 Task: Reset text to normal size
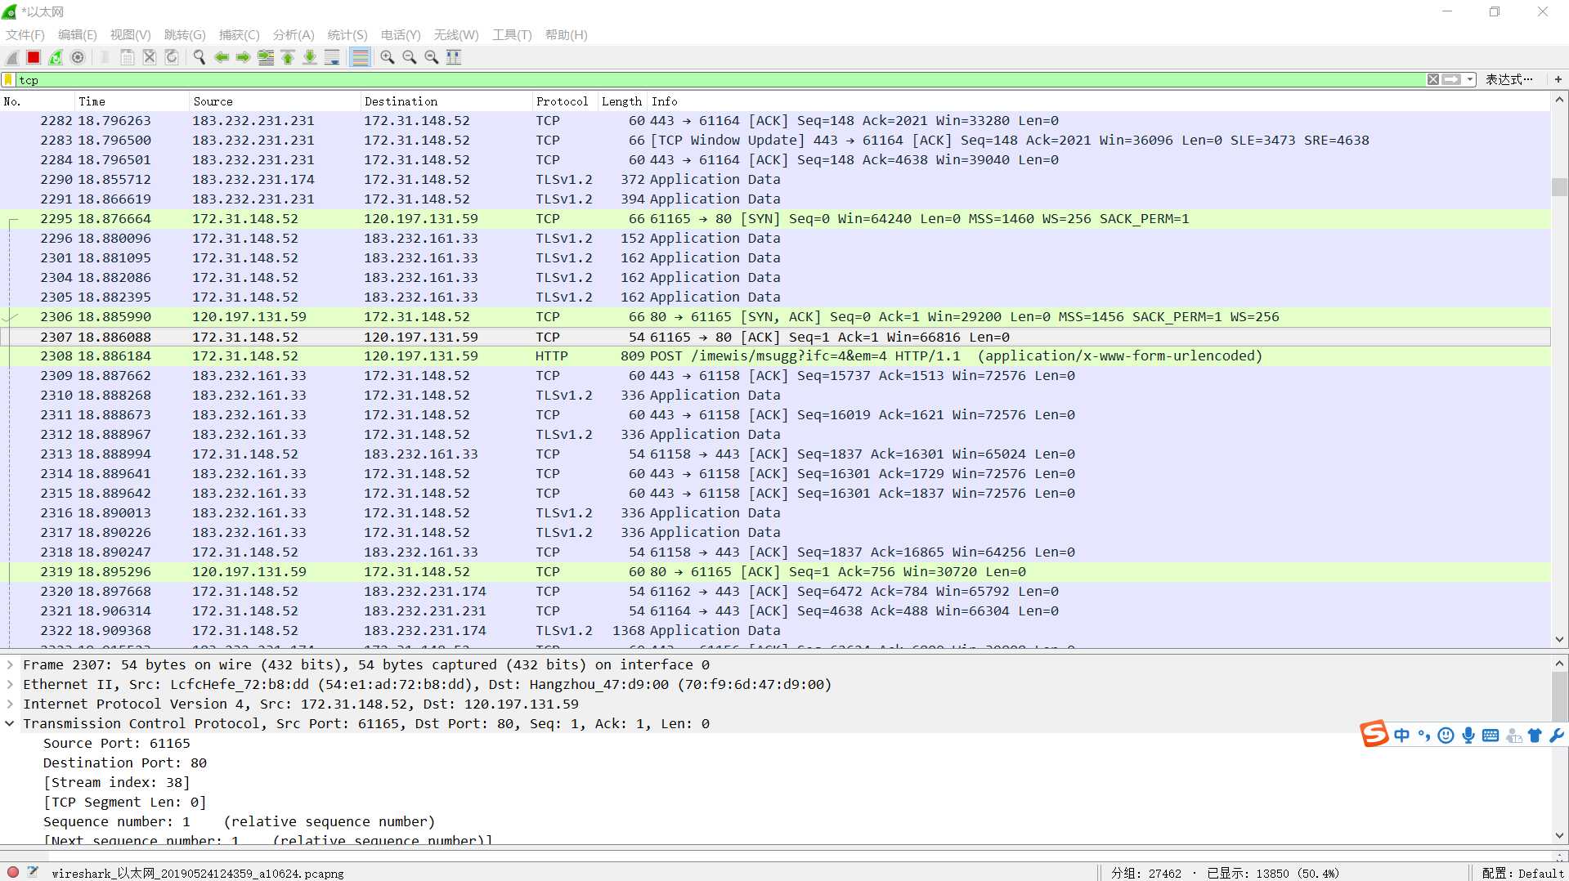(432, 57)
